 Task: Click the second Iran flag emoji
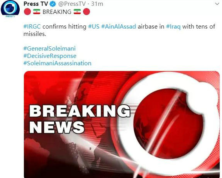click(77, 12)
